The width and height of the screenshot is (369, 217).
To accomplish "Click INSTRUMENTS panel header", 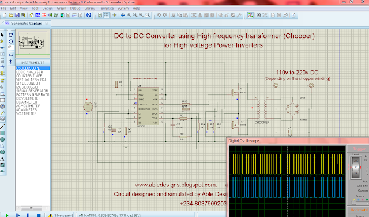I will point(33,63).
